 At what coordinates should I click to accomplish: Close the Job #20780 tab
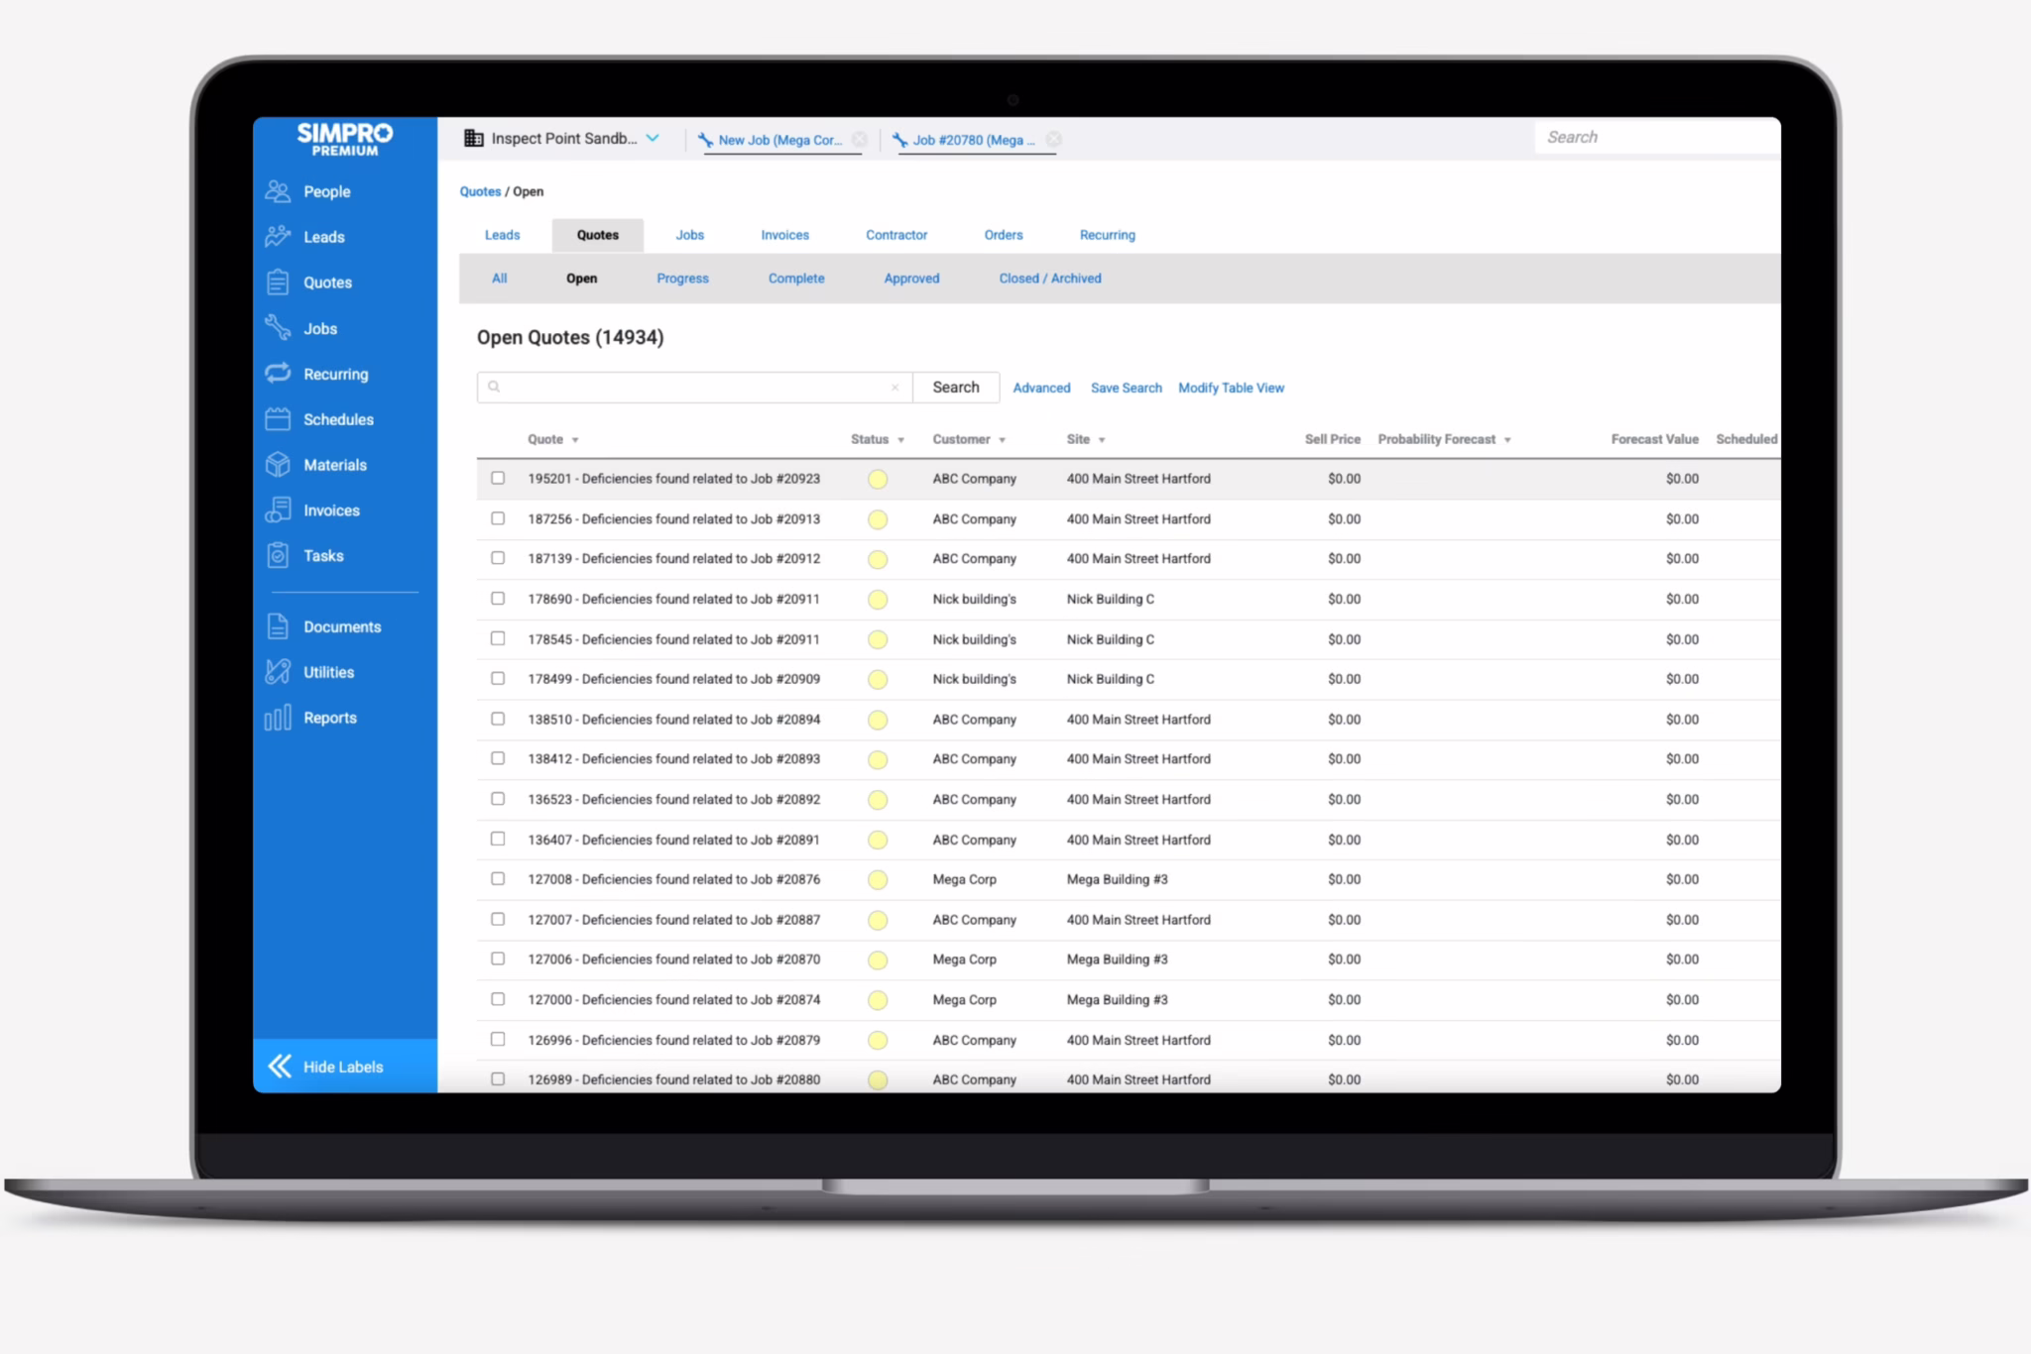pos(1053,140)
